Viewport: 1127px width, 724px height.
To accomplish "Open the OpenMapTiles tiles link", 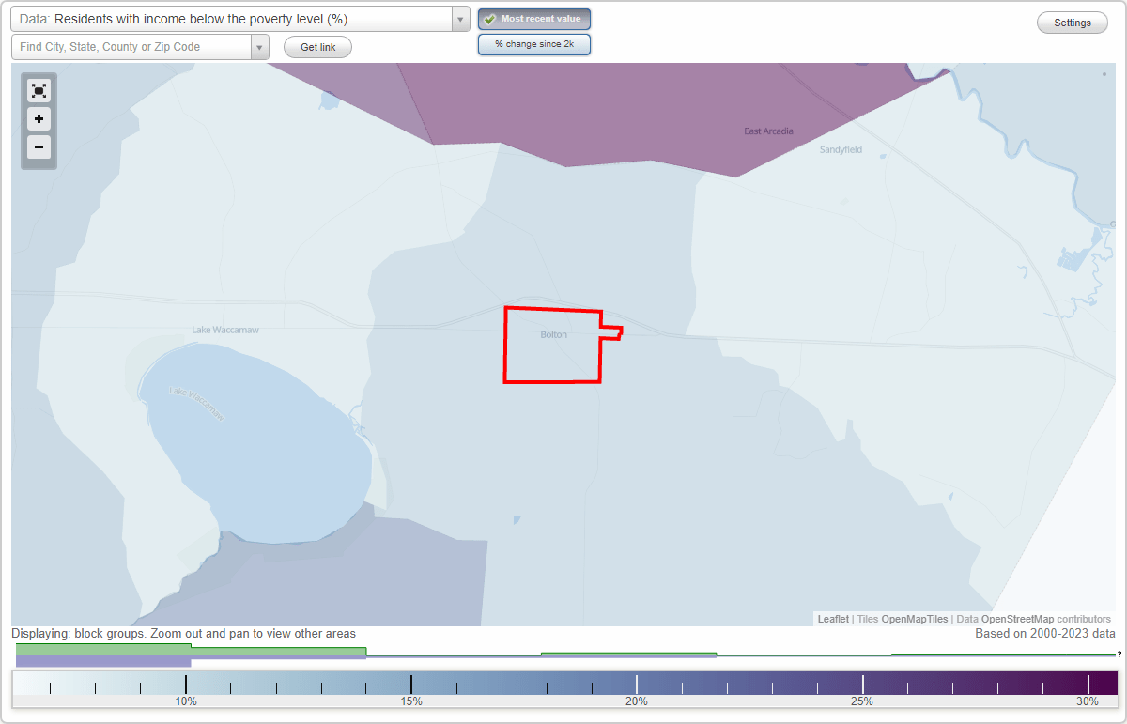I will pos(914,619).
